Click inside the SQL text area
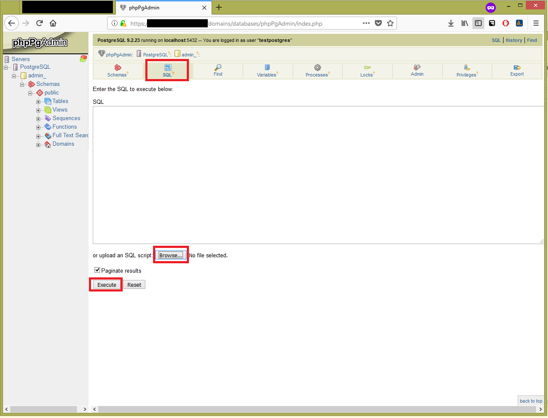Image resolution: width=548 pixels, height=418 pixels. [316, 175]
